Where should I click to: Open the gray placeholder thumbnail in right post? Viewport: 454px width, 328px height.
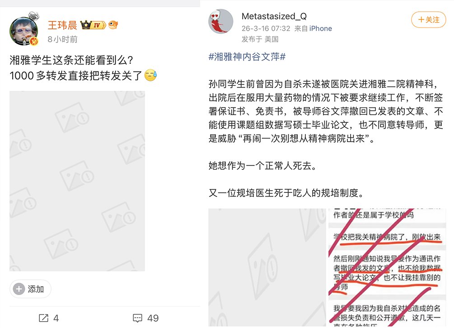(x=267, y=267)
